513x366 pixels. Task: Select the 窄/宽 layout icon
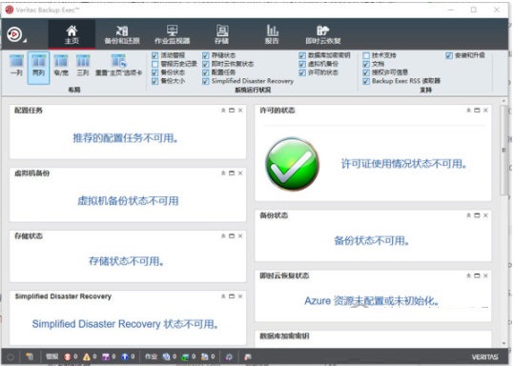pos(61,66)
